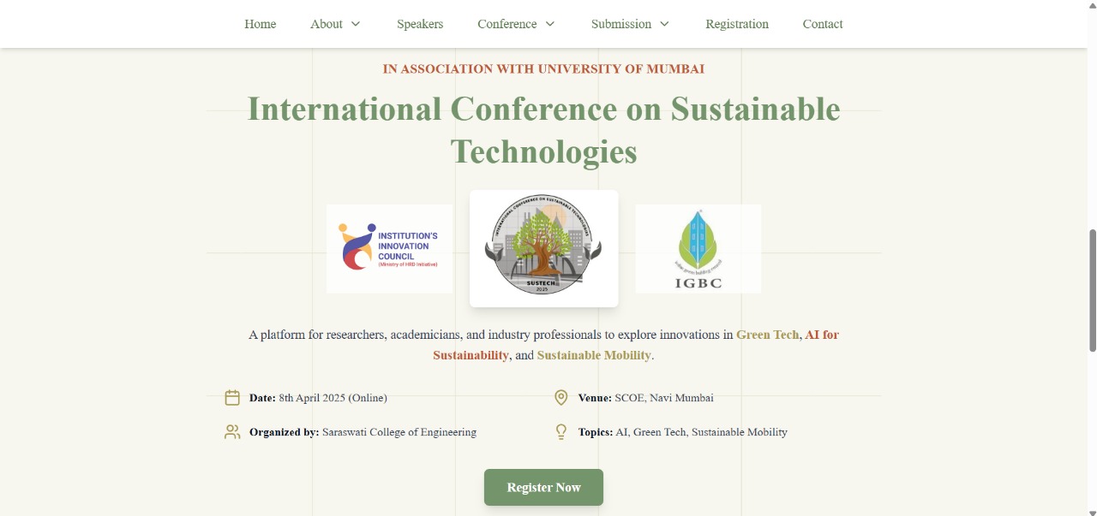Screen dimensions: 1097x516
Task: Click the Register Now button
Action: (543, 487)
